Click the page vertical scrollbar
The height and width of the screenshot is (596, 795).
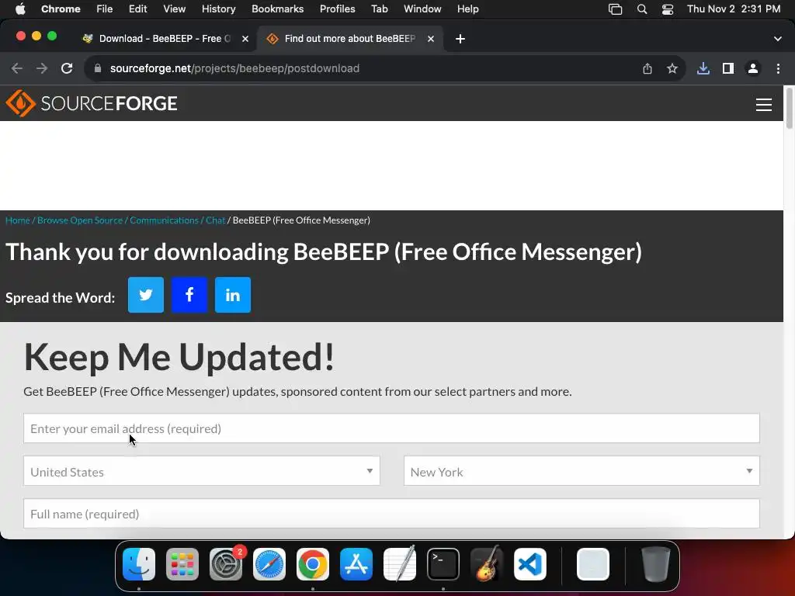coord(789,109)
